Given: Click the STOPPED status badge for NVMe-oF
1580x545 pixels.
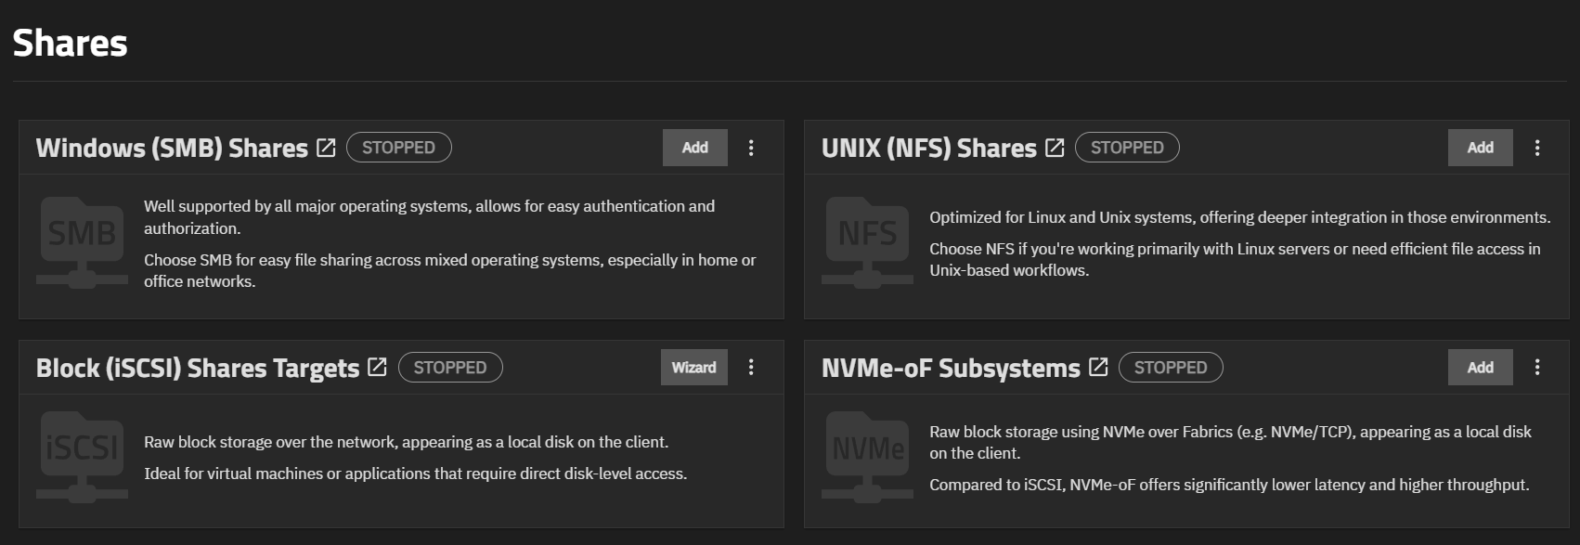Looking at the screenshot, I should pos(1171,368).
